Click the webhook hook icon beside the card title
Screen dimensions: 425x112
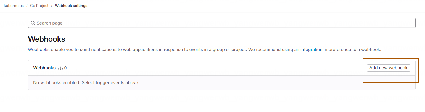(x=60, y=68)
